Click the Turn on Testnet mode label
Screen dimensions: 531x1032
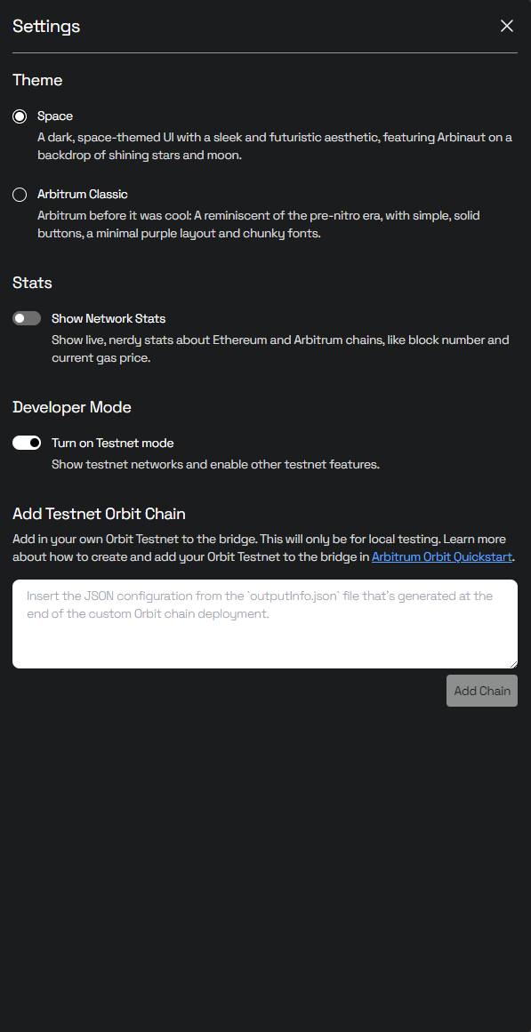(113, 443)
